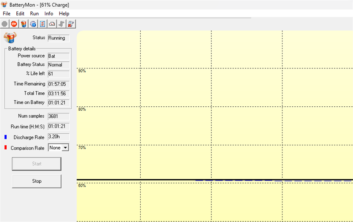The width and height of the screenshot is (353, 222).
Task: Click the 70% label on the graph
Action: (x=82, y=148)
